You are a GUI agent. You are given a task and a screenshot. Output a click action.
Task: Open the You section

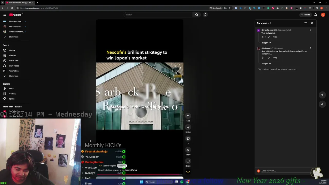(x=6, y=45)
